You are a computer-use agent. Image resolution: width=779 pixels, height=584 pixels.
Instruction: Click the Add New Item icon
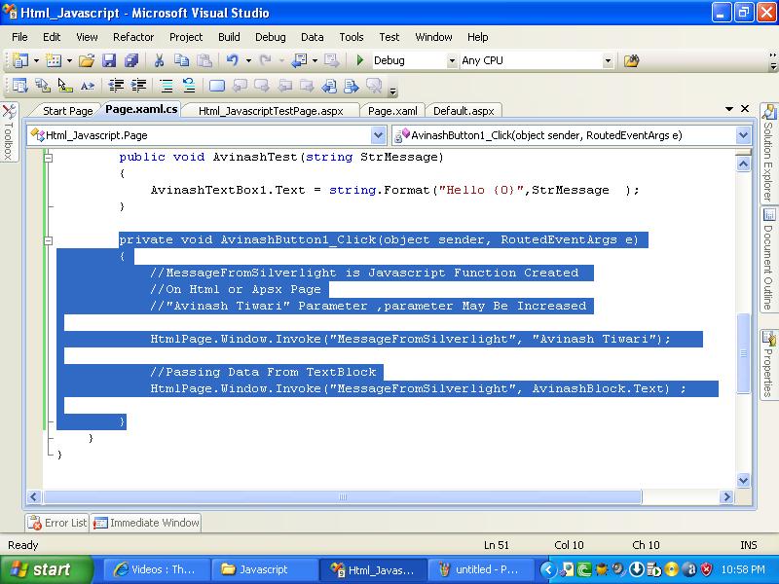[x=54, y=60]
